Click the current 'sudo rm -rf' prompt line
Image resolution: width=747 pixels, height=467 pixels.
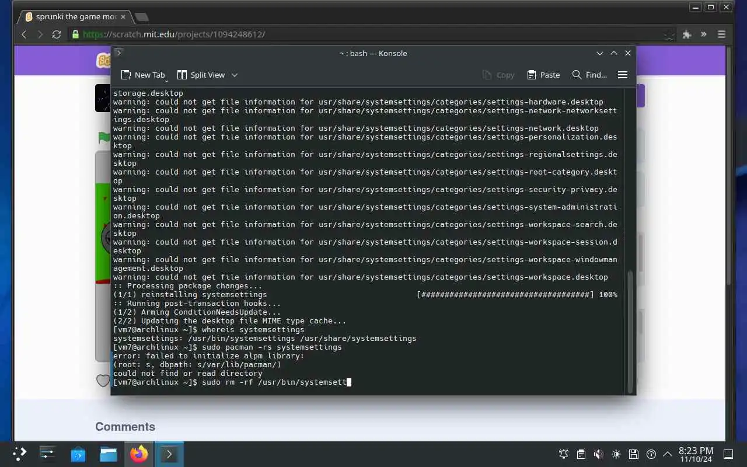coord(232,382)
